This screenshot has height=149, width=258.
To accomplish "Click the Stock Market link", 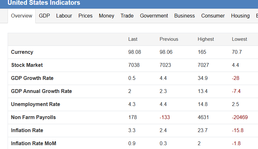I will pos(27,65).
